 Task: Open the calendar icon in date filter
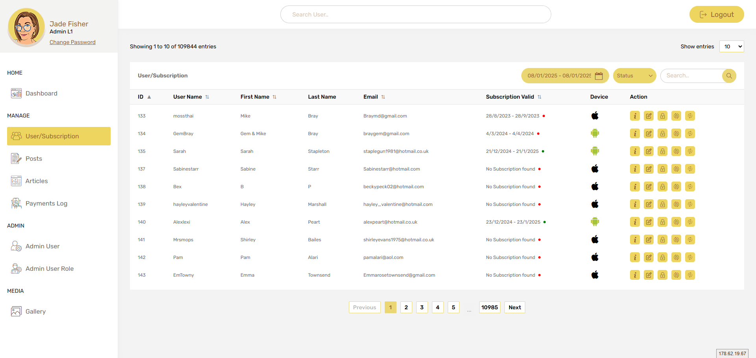coord(599,76)
